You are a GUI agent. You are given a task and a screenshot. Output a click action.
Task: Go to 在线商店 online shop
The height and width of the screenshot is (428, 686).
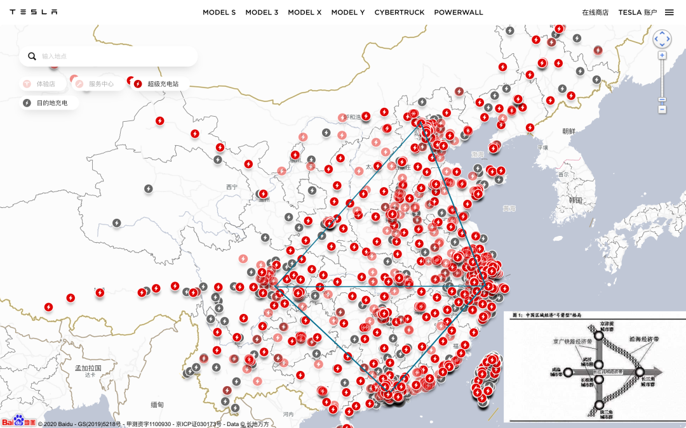[x=595, y=12]
